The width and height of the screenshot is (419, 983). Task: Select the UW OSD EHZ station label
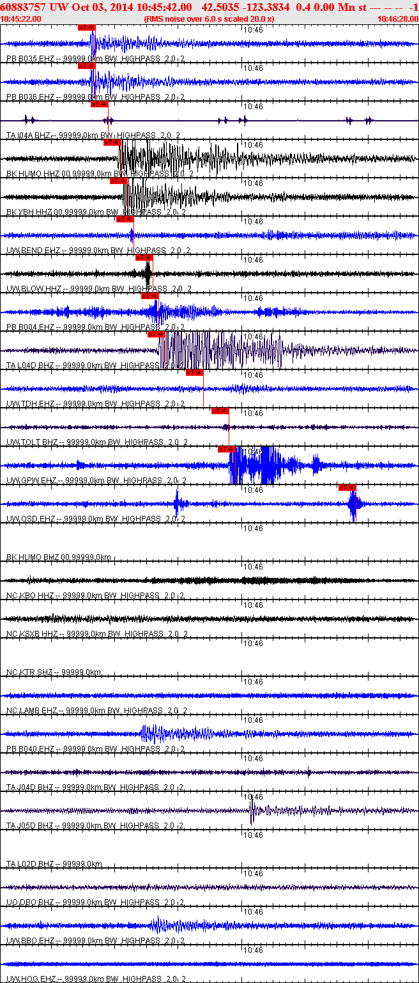coord(95,519)
